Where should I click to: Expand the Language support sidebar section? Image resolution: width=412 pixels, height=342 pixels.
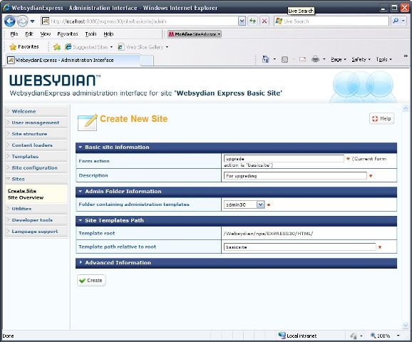point(36,232)
